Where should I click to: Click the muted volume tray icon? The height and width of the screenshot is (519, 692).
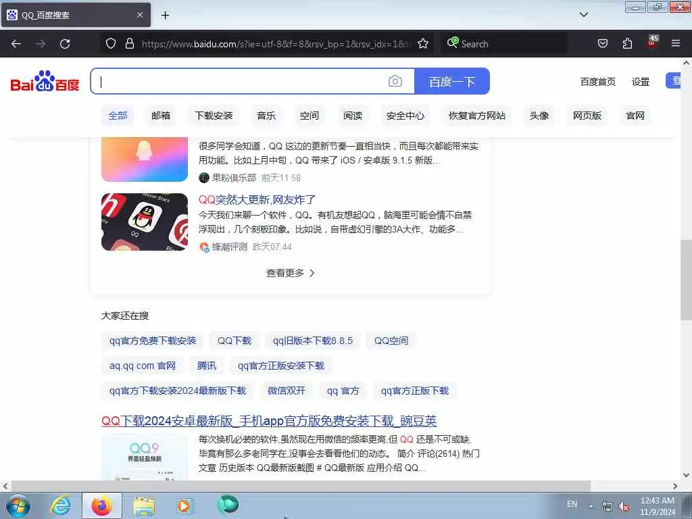tap(624, 507)
